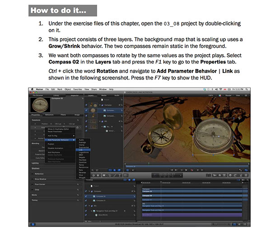271x251 pixels.
Task: Open the Favorites menu in menu bar
Action: (x=78, y=89)
